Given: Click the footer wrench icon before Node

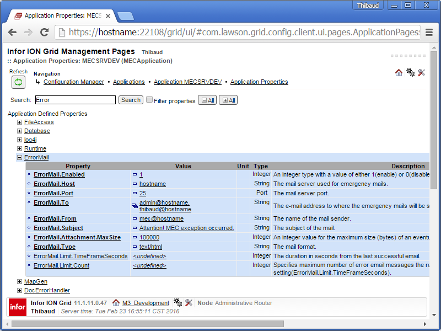Looking at the screenshot, I should (x=189, y=303).
